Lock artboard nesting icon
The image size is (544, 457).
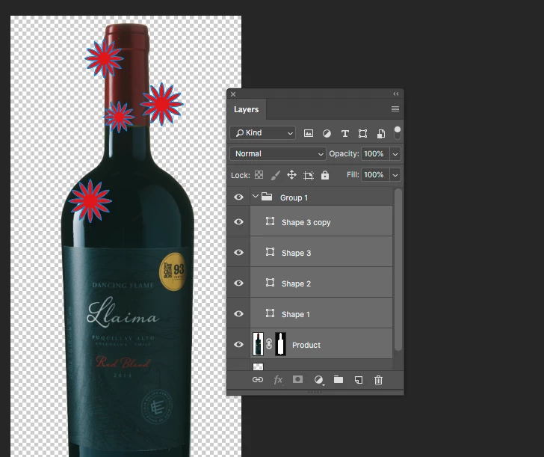308,175
